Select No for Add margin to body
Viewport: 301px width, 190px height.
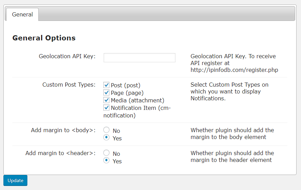(x=106, y=130)
